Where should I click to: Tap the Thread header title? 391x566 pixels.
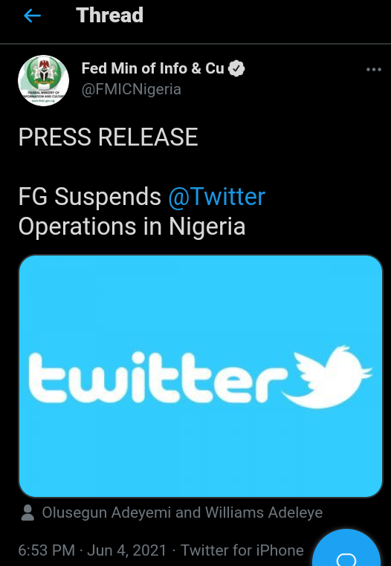point(110,16)
